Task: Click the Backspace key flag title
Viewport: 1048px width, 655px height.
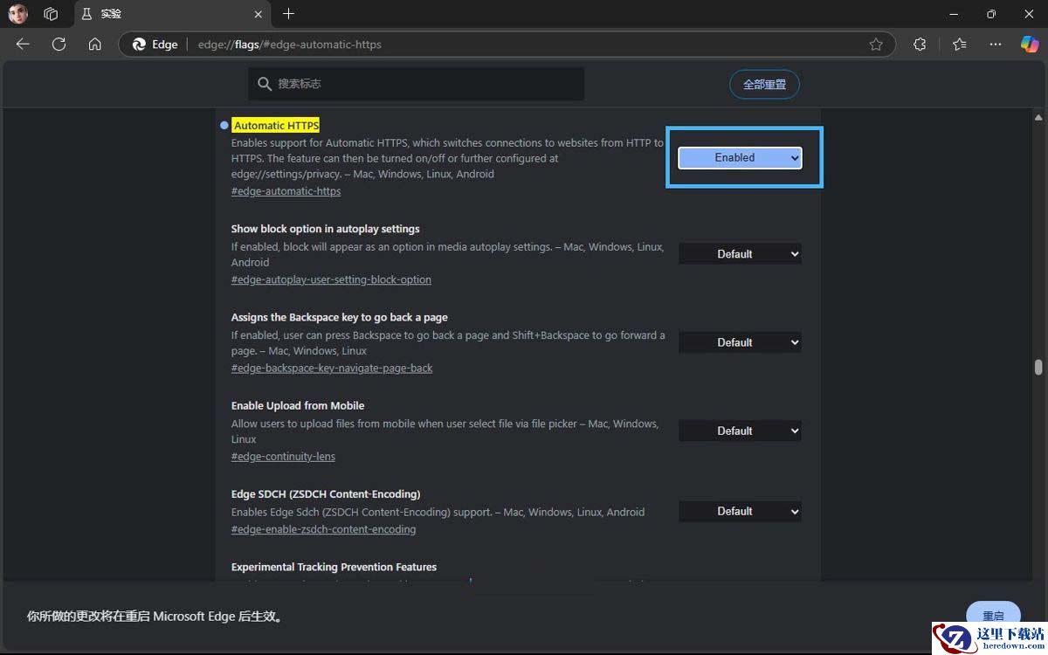Action: (x=340, y=317)
